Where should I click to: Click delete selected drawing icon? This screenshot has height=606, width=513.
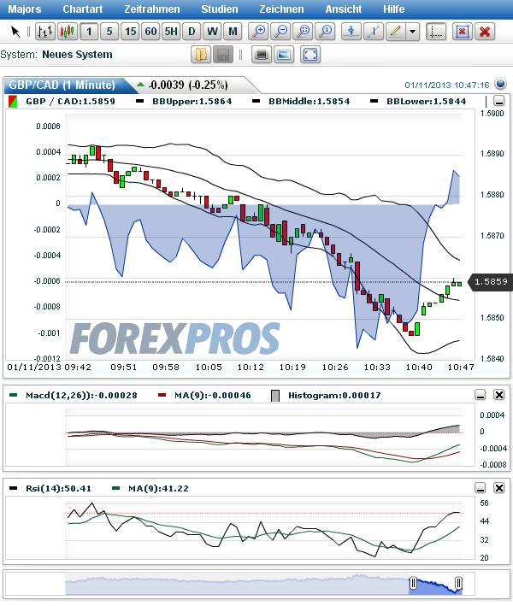point(462,32)
